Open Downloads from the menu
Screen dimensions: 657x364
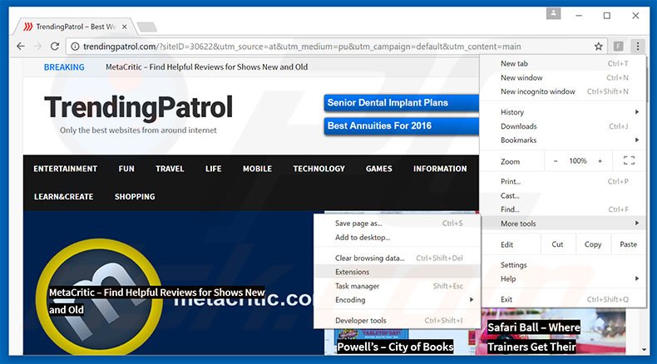click(x=564, y=126)
